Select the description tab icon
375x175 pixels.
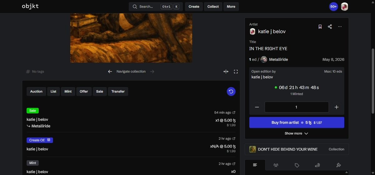click(x=255, y=165)
